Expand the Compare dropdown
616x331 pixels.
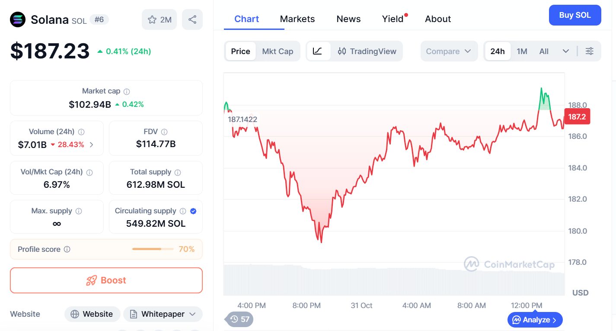click(x=448, y=51)
